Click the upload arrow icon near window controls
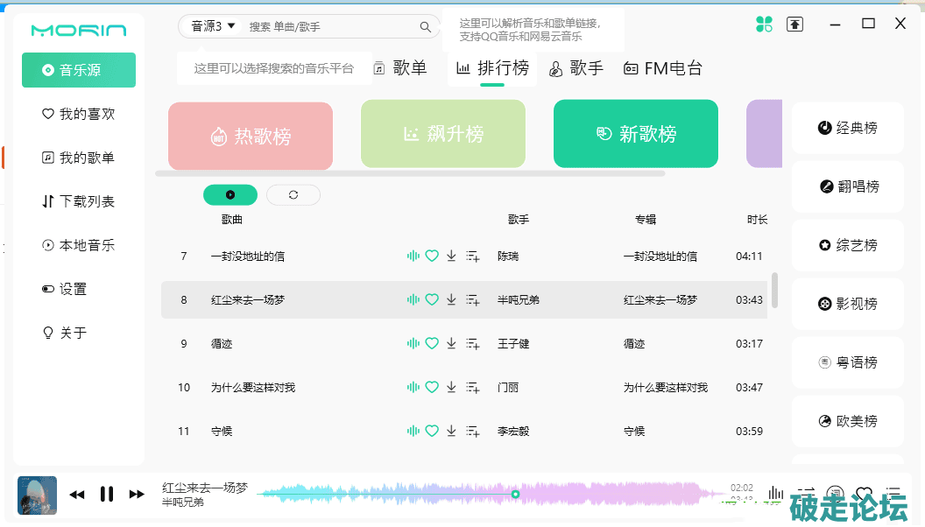 tap(794, 25)
